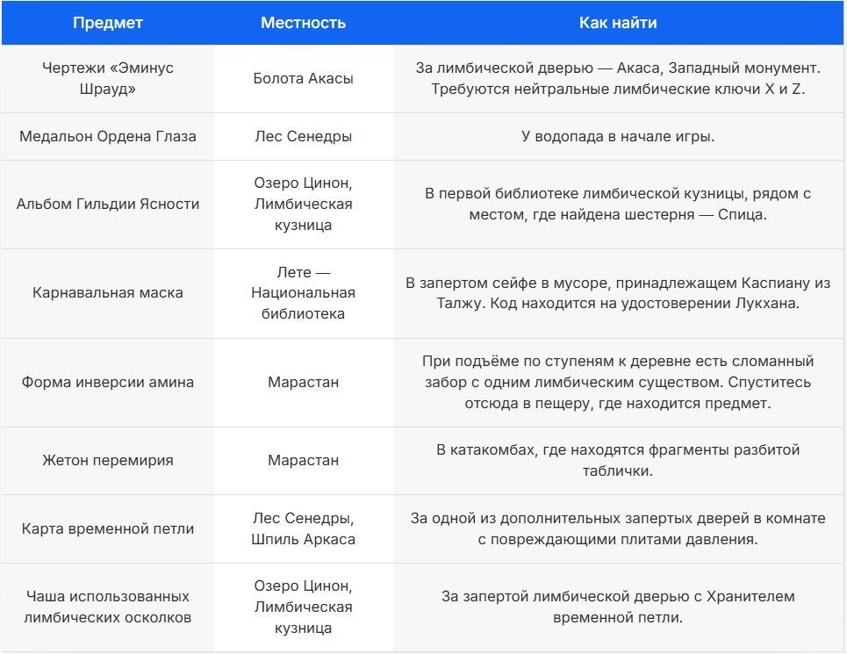Select the «Альбом Гильдии Ясности» item cell

107,204
